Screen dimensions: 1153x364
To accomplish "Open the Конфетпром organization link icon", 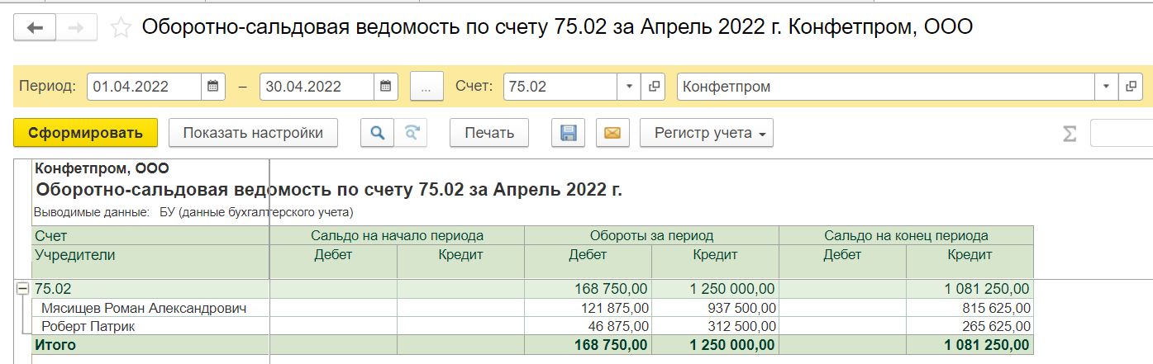I will (1131, 87).
